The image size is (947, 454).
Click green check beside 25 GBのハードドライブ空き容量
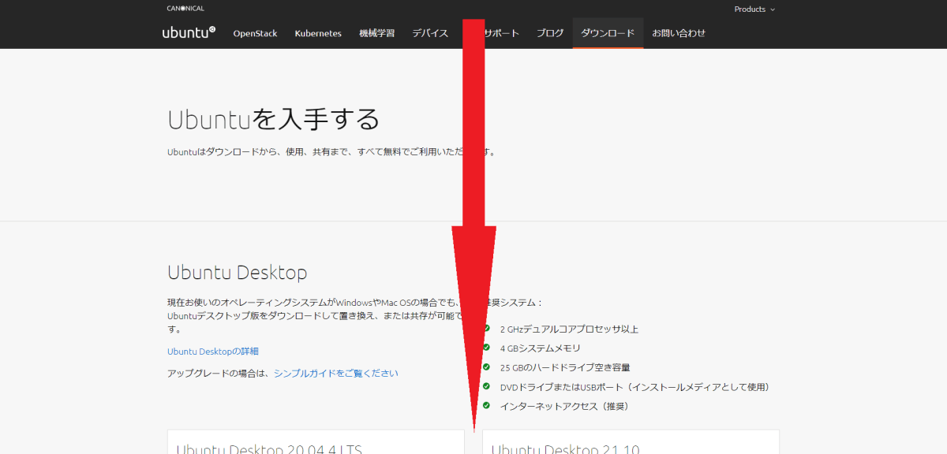(486, 367)
